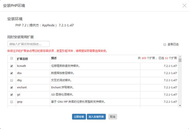This screenshot has height=129, width=189.
Task: Click the 加入安装列表 button
Action: 96,117
